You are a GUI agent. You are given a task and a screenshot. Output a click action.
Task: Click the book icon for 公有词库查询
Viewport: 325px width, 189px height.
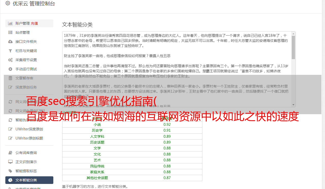pyautogui.click(x=10, y=153)
